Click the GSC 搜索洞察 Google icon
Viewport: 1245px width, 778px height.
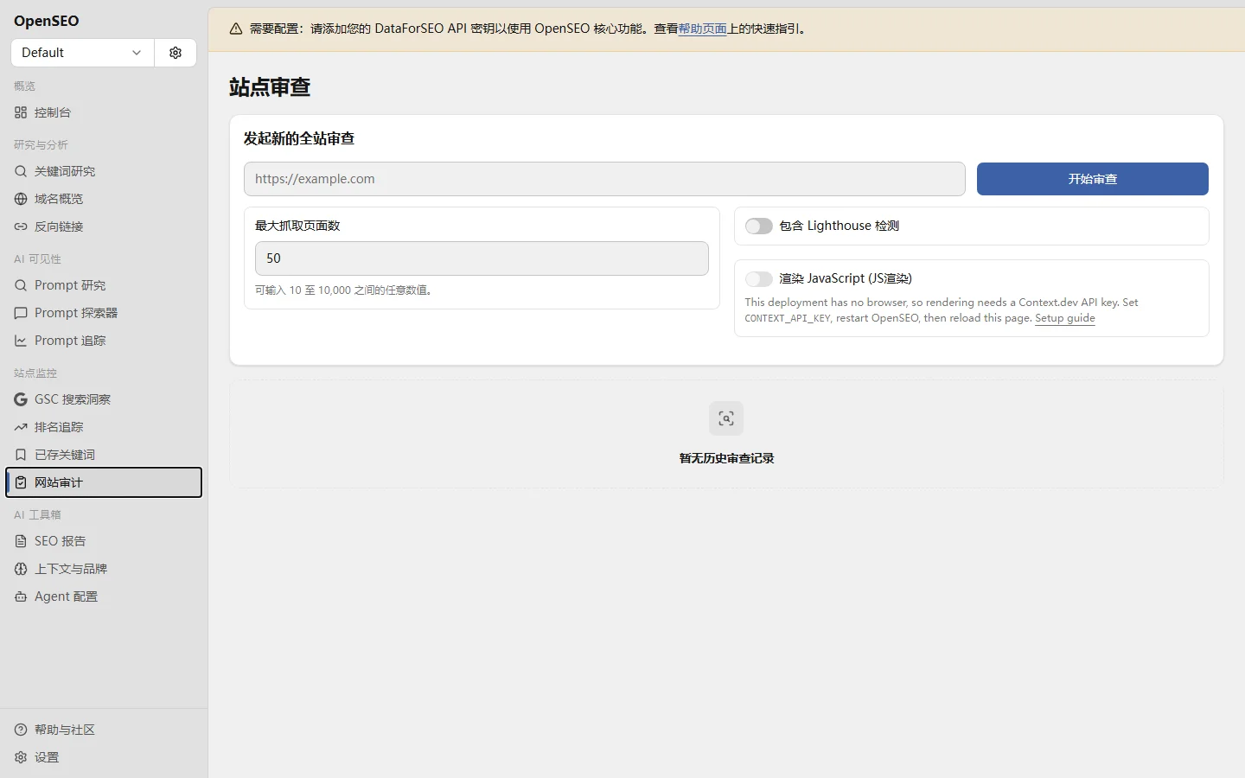pyautogui.click(x=21, y=399)
